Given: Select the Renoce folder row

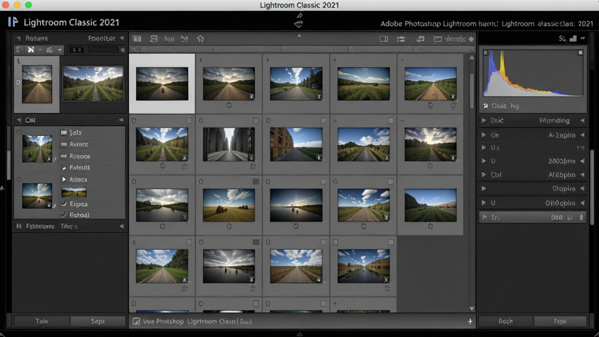Looking at the screenshot, I should click(92, 156).
